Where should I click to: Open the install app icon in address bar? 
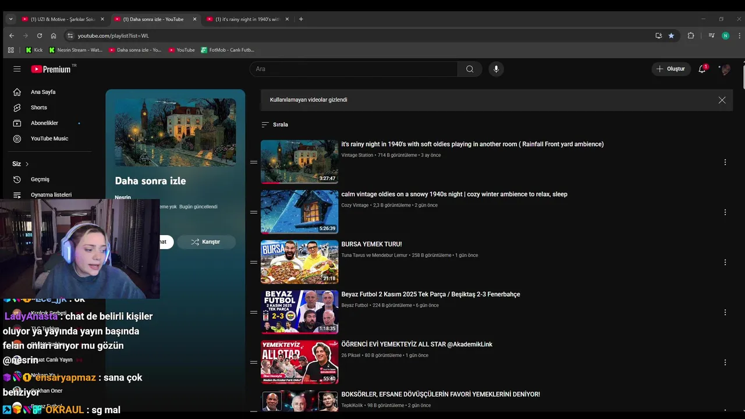(x=658, y=35)
